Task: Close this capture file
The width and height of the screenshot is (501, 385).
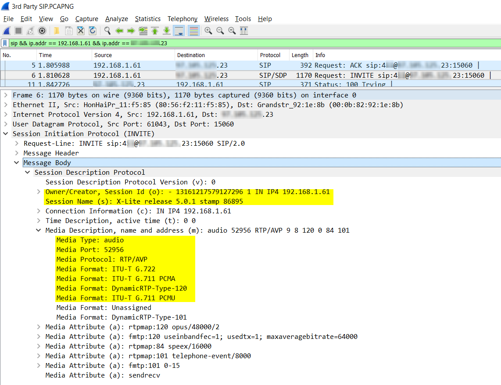Action: [81, 31]
